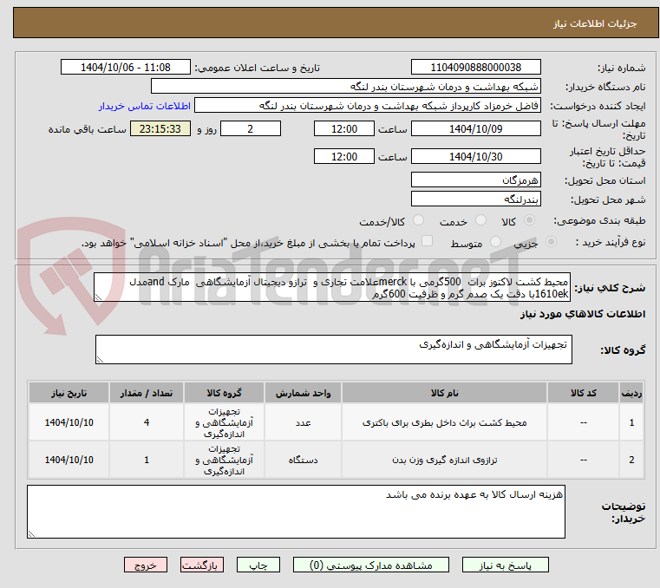
Task: Click unit cell دستگاه in row 2
Action: click(x=303, y=460)
